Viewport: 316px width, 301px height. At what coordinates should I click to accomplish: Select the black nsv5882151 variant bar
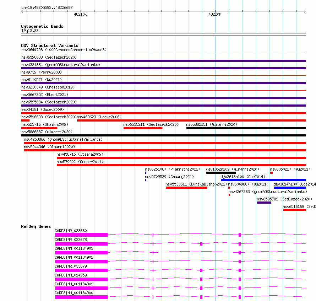(x=246, y=128)
